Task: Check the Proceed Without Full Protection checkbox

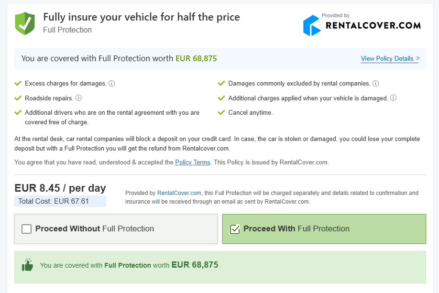Action: pos(27,229)
